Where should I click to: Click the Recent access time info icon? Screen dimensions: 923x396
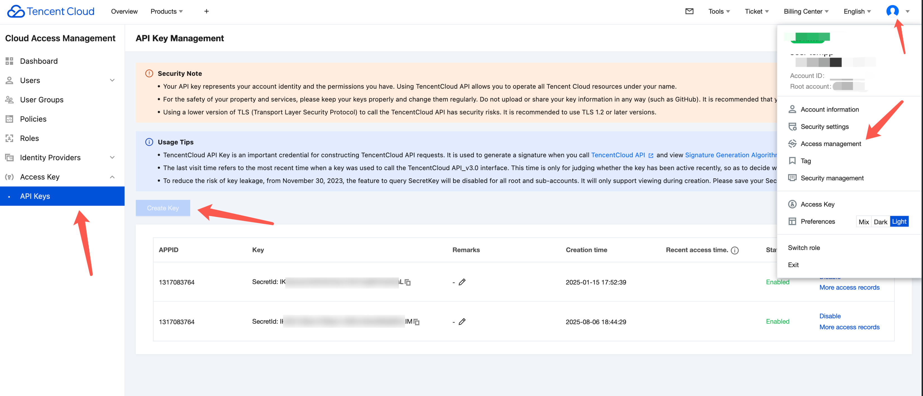point(734,250)
